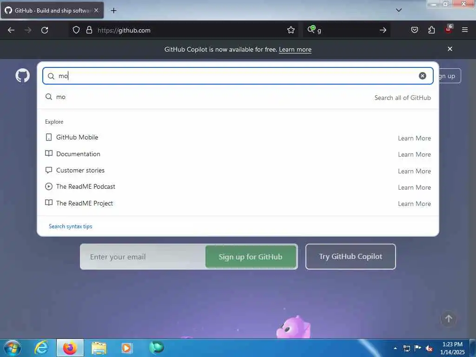476x357 pixels.
Task: Open the Extensions puzzle icon
Action: coord(431,30)
